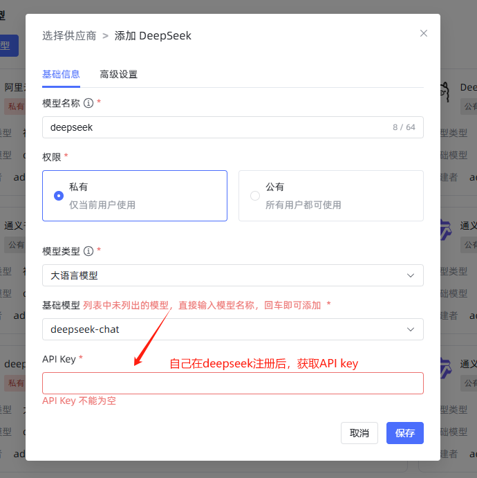Close the Add DeepSeek dialog
Screen dimensions: 477x478
click(423, 33)
